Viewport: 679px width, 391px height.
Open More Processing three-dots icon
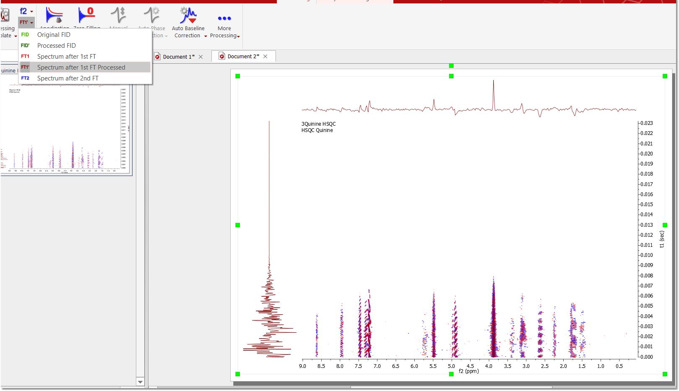224,18
